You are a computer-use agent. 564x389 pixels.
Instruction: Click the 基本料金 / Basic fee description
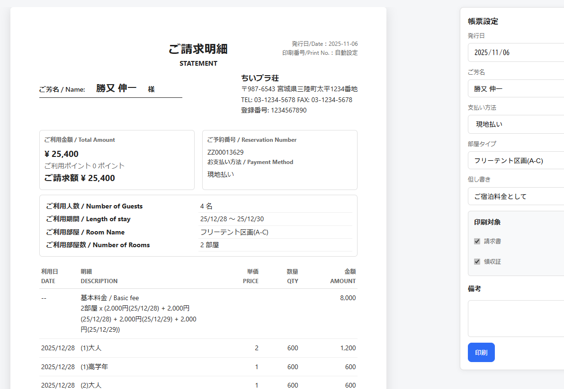click(x=110, y=298)
